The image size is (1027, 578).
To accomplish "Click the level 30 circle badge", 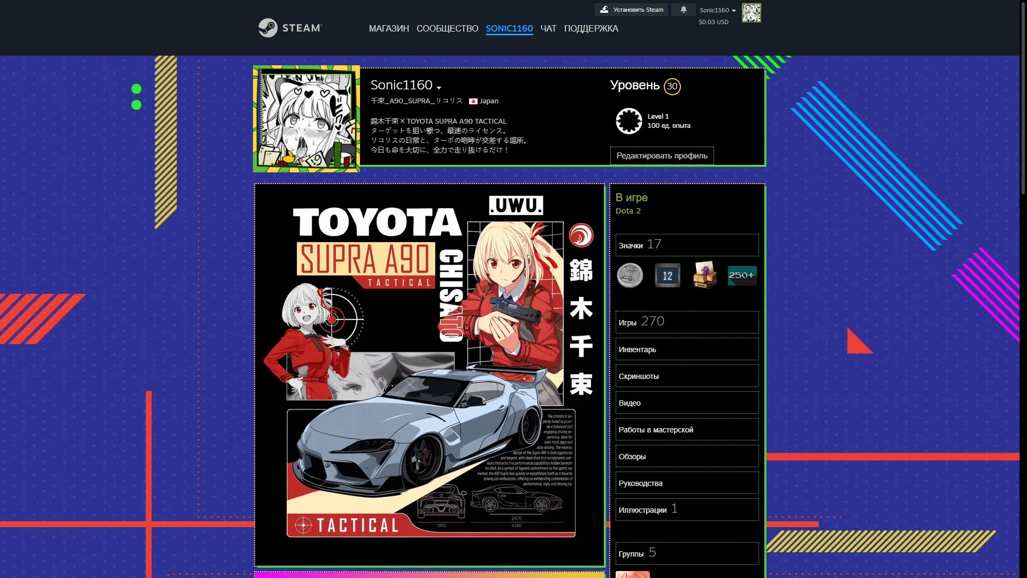I will coord(672,86).
